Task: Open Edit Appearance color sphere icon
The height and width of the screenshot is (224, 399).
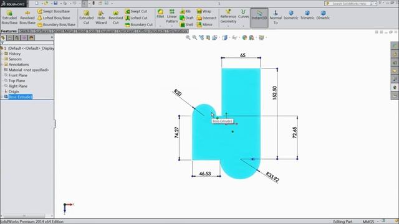Action: coord(244,37)
